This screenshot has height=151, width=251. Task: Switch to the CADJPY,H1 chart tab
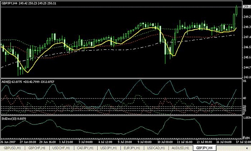click(85, 148)
